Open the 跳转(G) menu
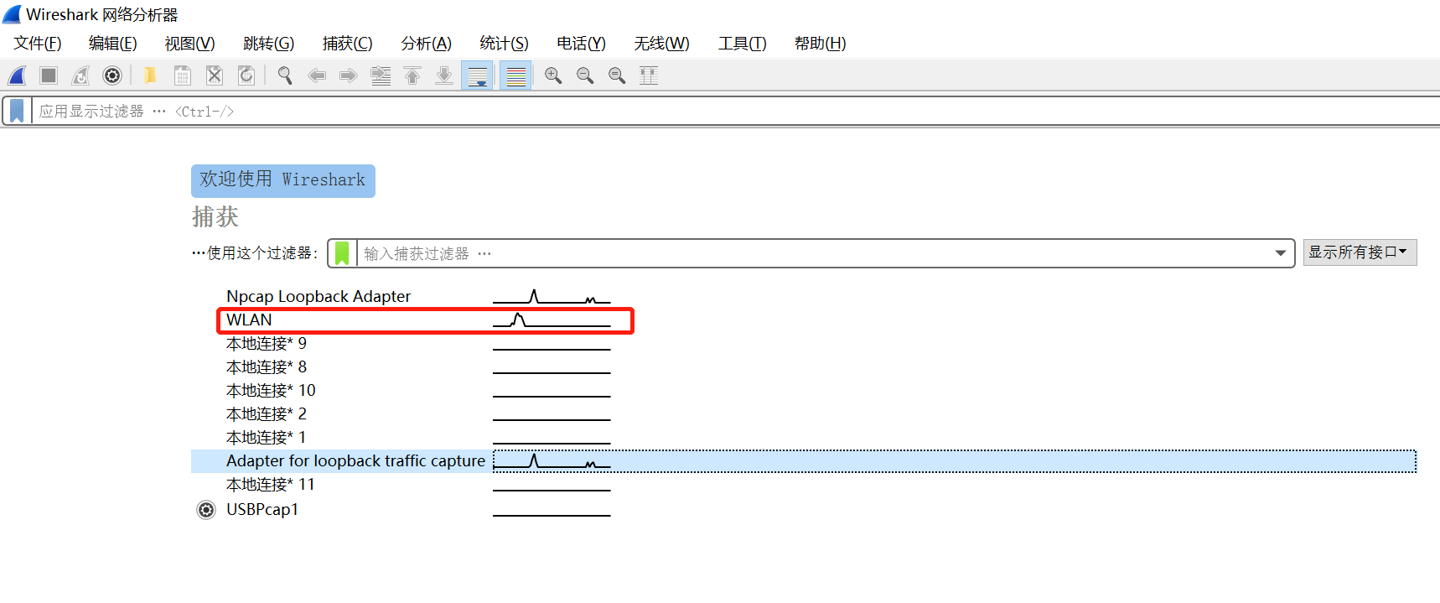 (269, 44)
